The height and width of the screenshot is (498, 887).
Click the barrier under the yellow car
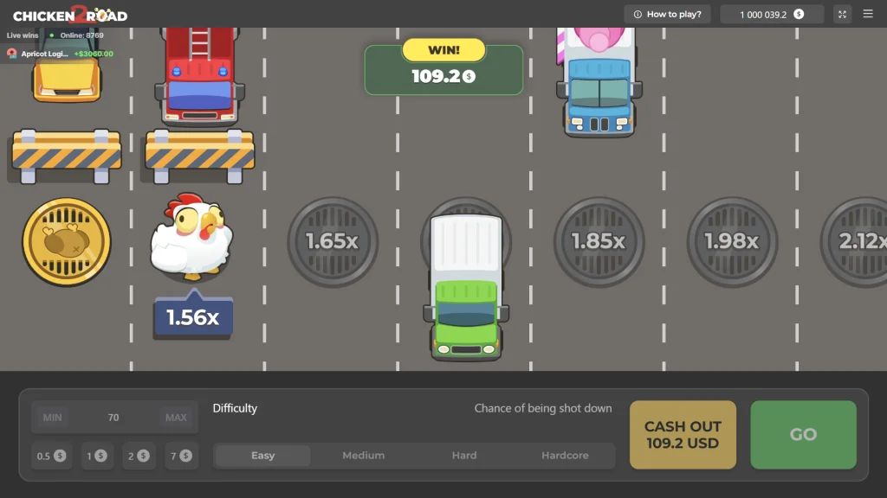point(66,156)
